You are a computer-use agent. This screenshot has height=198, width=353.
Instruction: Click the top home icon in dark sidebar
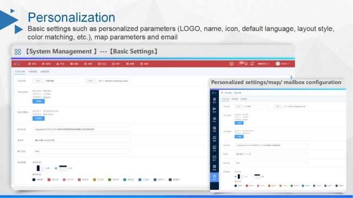tap(215, 100)
